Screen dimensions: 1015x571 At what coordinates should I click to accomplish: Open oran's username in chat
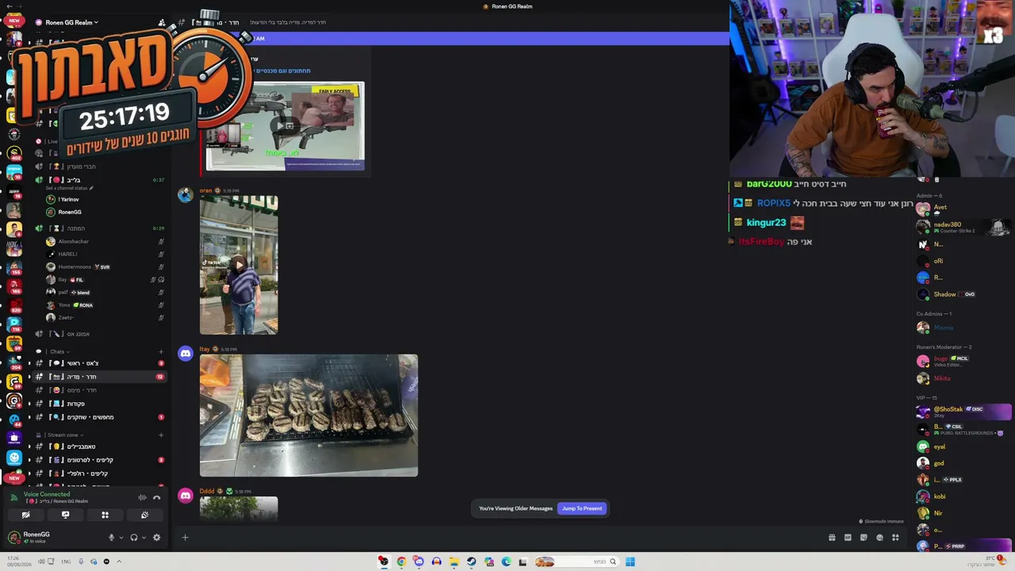205,191
